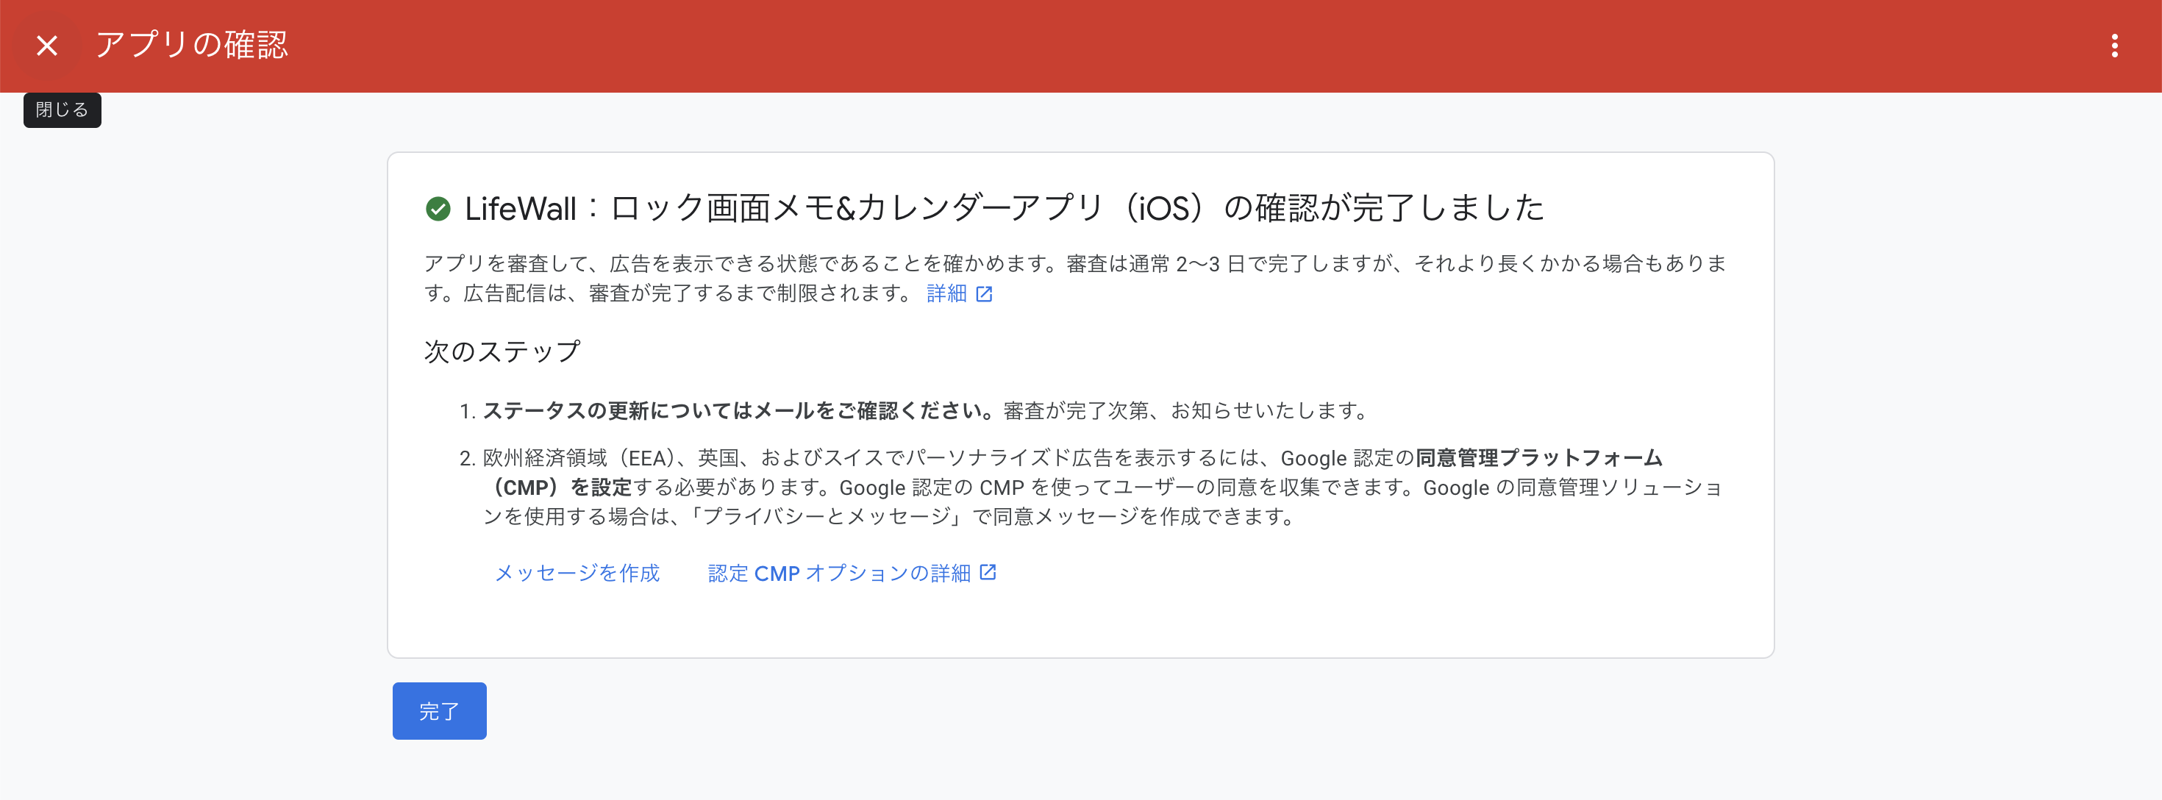
Task: Click the LifeWall app confirmation heading
Action: tap(1004, 207)
